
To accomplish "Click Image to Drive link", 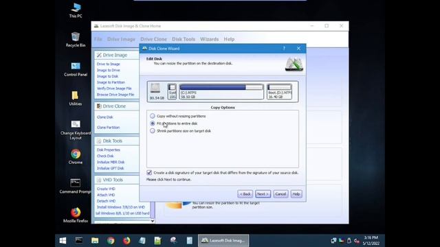I will [x=109, y=70].
